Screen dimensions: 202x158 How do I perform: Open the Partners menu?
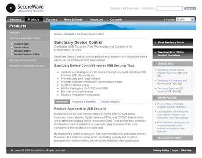point(52,20)
